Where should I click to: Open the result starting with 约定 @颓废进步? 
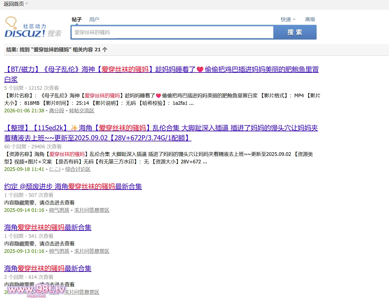coord(73,187)
